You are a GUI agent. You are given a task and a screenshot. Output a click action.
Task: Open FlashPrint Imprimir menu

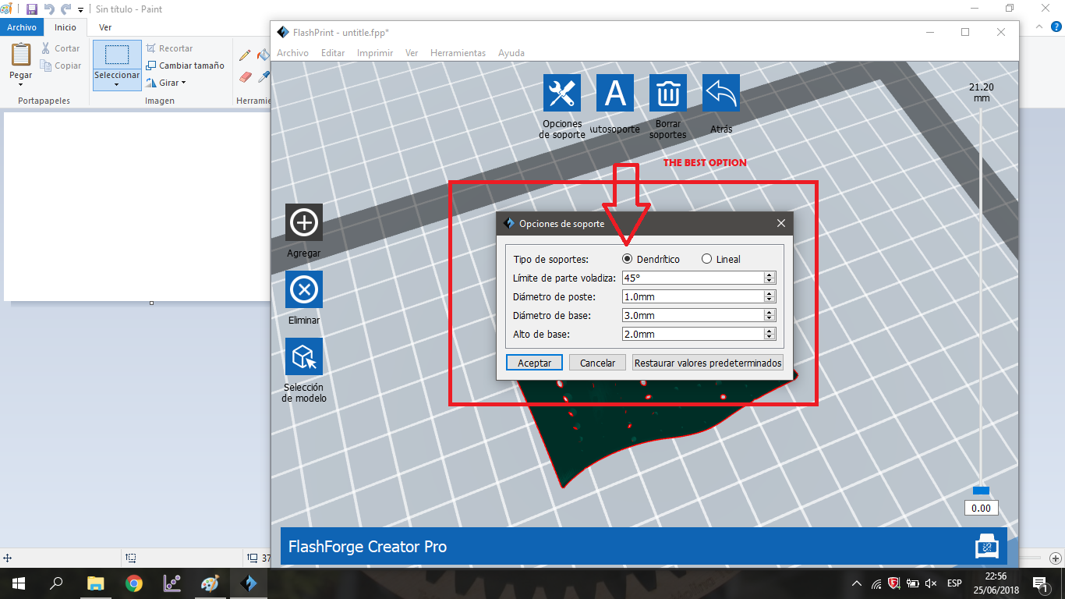(375, 53)
